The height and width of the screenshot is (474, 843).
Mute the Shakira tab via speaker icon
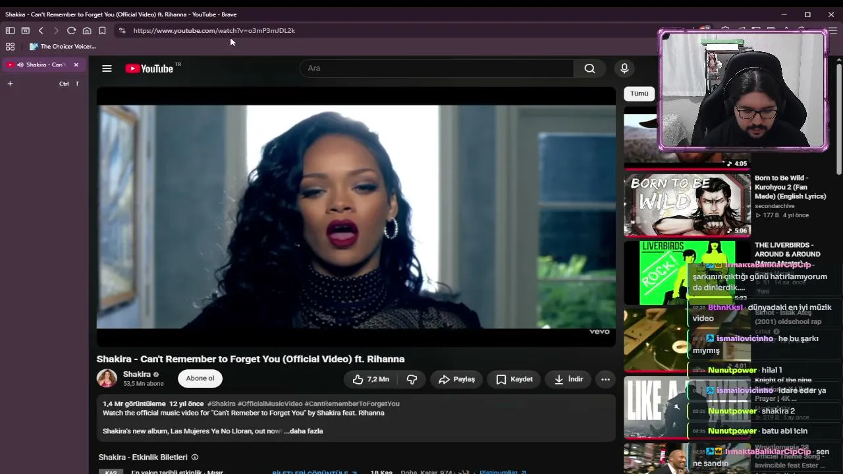(20, 65)
